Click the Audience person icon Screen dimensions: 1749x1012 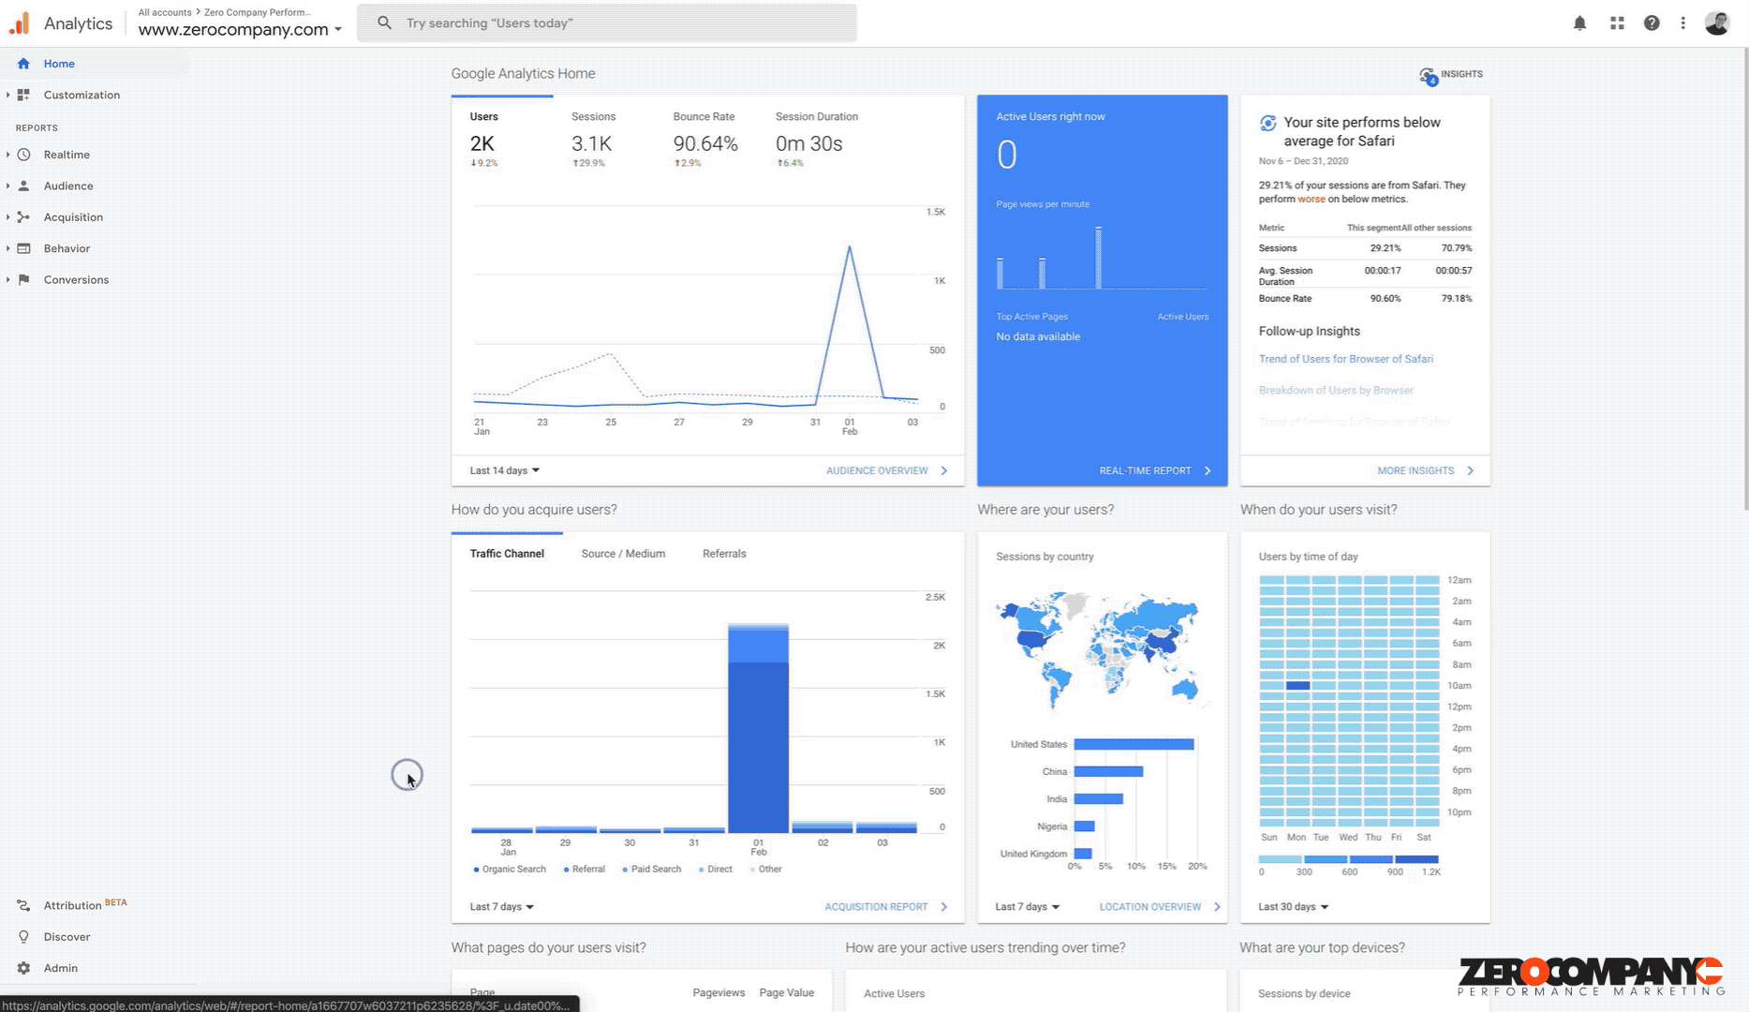[x=23, y=186]
